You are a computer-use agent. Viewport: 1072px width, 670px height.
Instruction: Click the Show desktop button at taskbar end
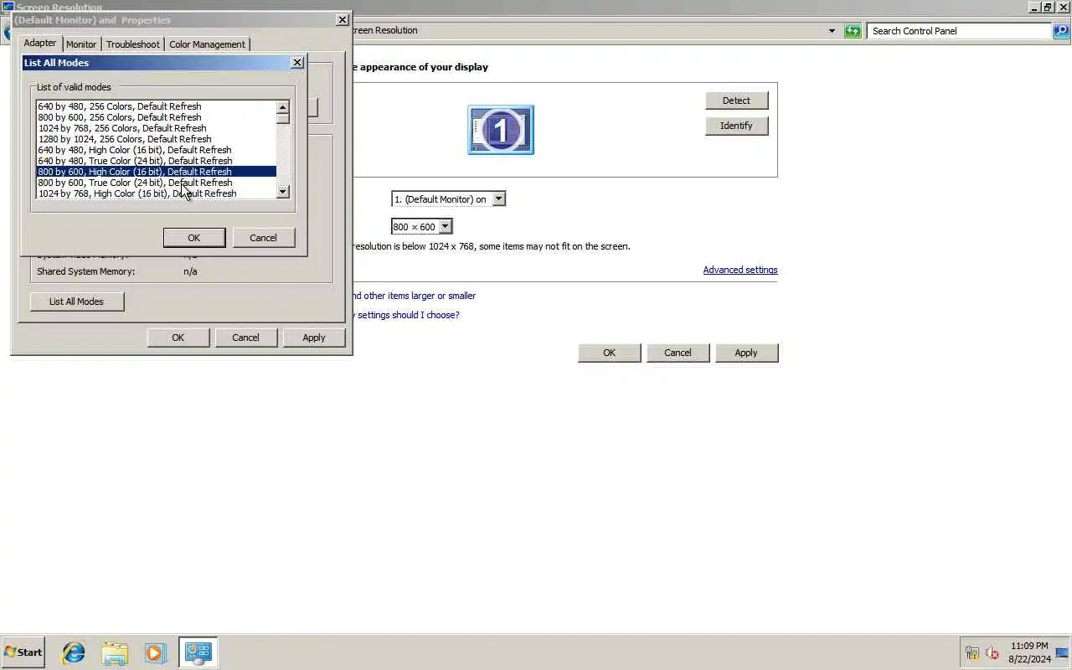1063,652
